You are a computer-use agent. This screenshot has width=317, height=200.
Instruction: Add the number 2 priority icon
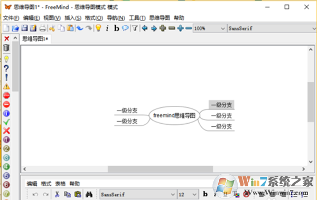point(6,148)
